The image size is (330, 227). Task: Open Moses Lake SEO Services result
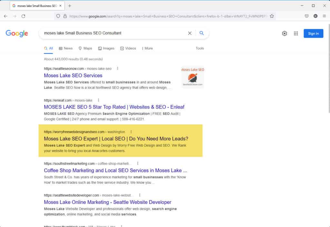click(73, 76)
